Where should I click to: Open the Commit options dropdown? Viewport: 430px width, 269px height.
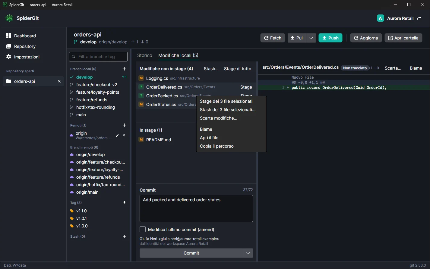tap(248, 253)
